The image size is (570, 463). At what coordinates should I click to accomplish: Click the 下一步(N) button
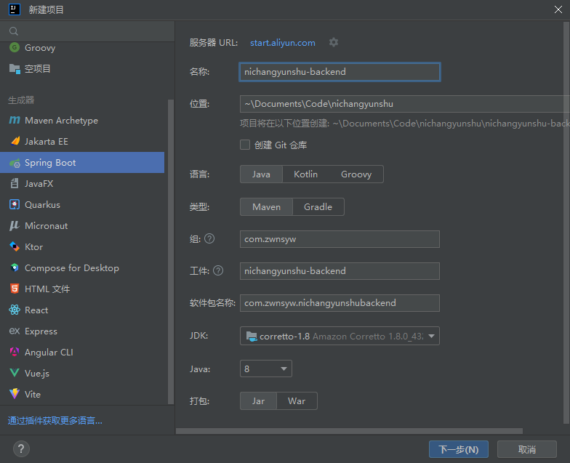[458, 449]
